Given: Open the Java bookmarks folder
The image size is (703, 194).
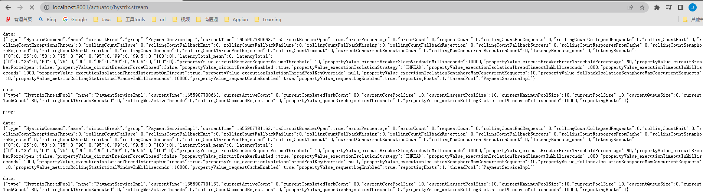Looking at the screenshot, I should (x=102, y=19).
